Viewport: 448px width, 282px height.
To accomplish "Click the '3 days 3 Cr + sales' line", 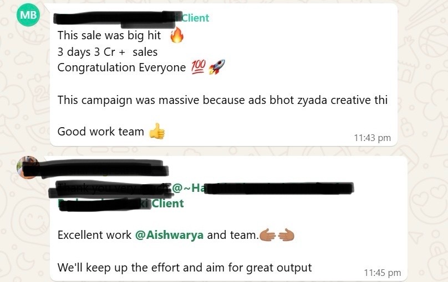I will pyautogui.click(x=108, y=52).
